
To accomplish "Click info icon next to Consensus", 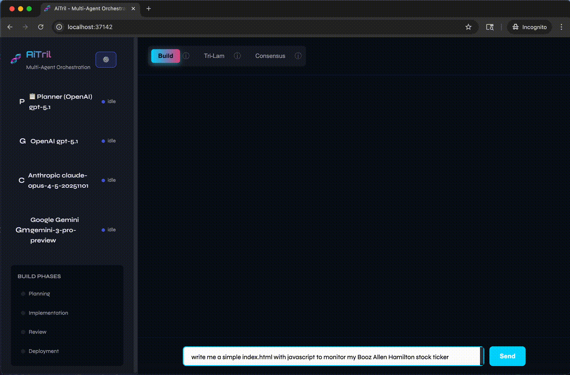I will (x=298, y=56).
